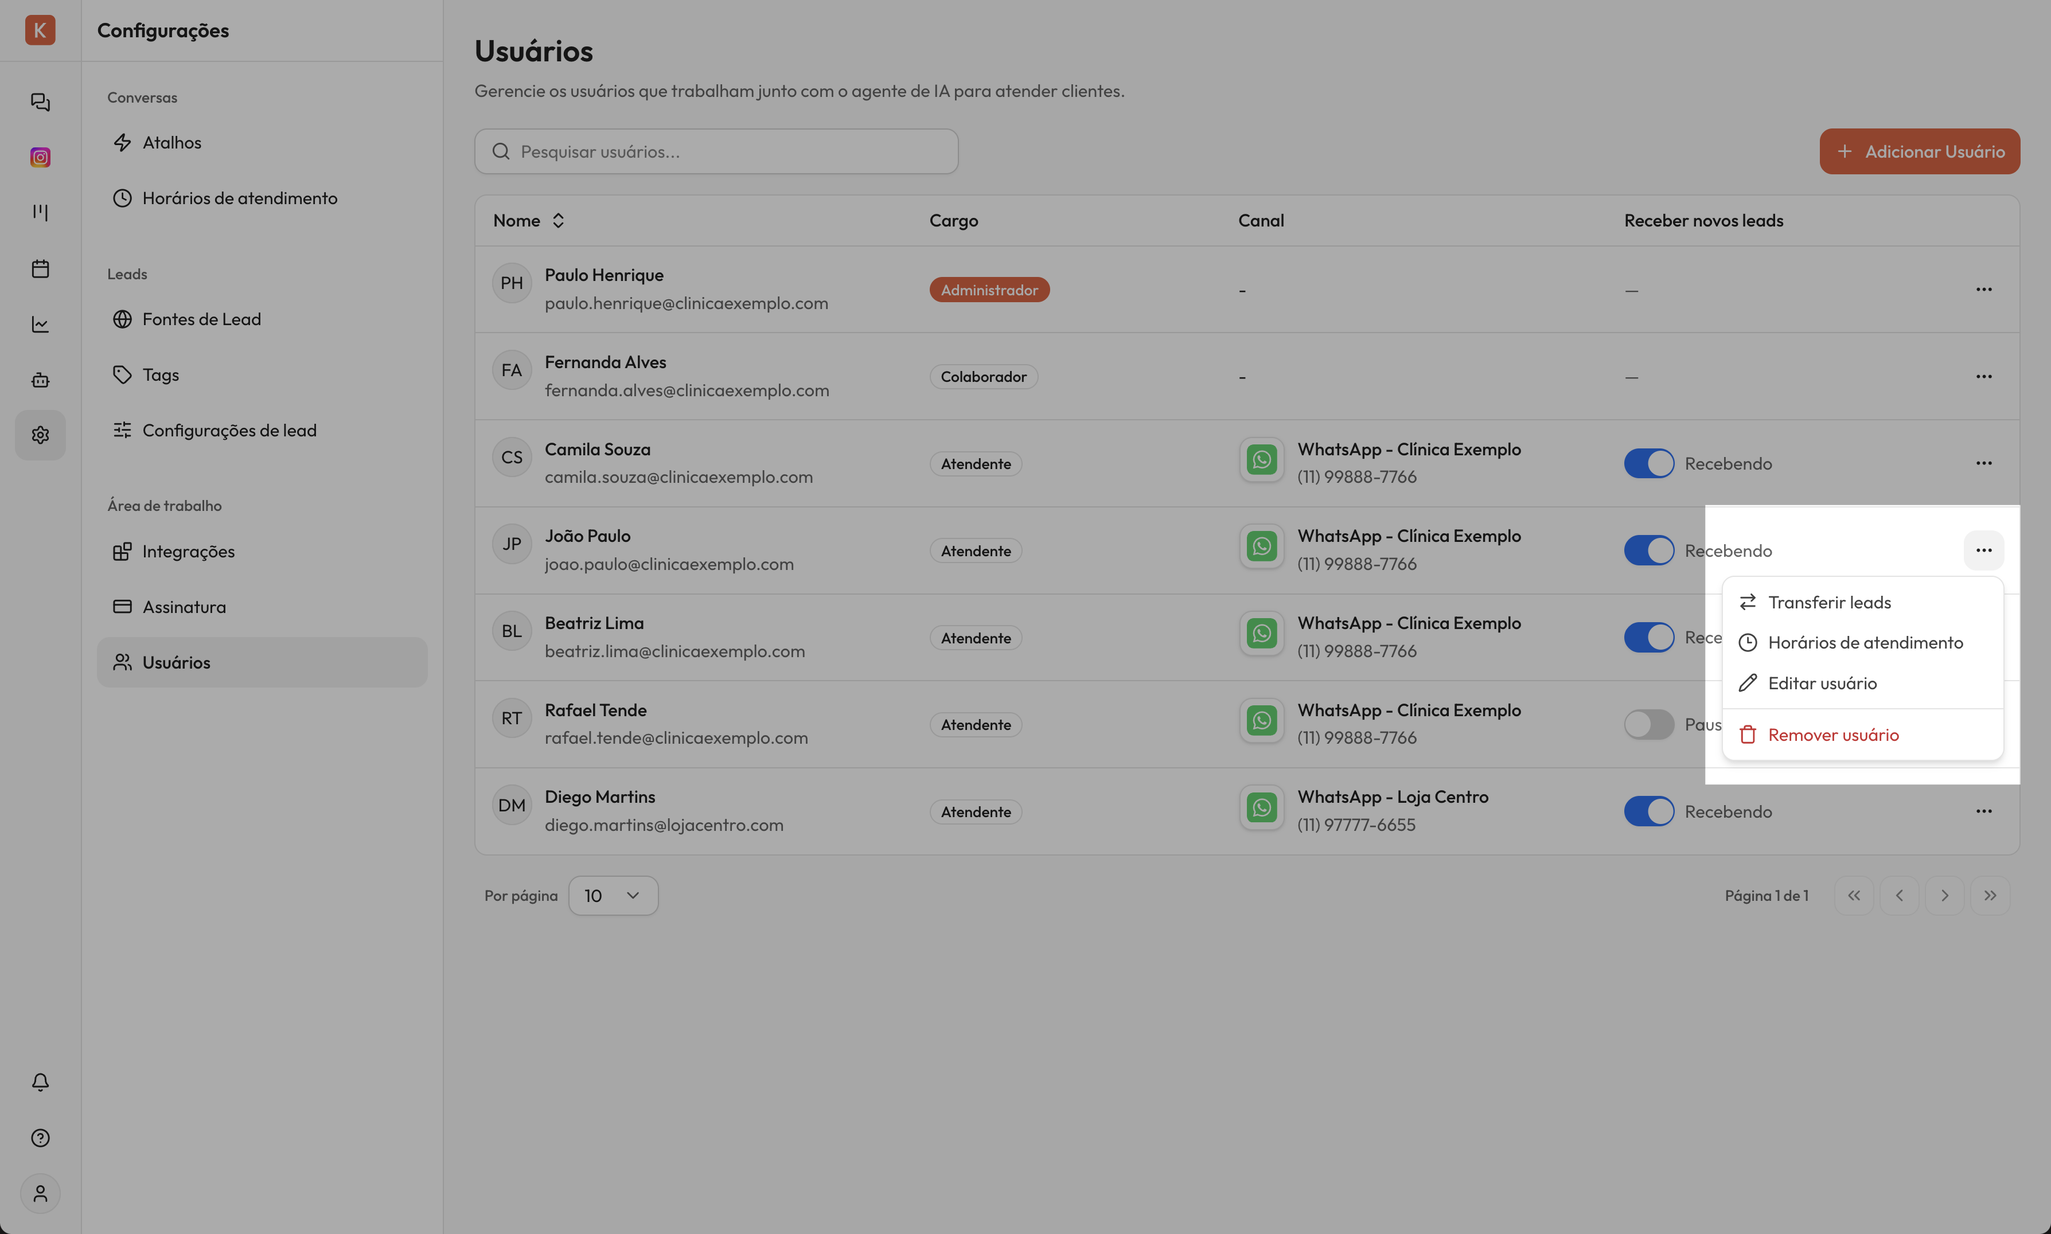
Task: Click the Adicionar Usuário button
Action: point(1919,151)
